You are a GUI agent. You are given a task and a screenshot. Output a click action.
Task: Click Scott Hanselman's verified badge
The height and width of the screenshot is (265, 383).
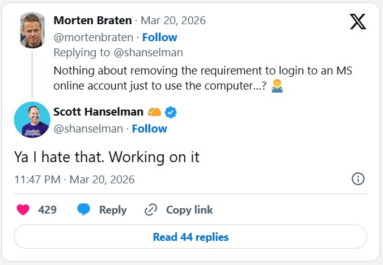[x=172, y=112]
